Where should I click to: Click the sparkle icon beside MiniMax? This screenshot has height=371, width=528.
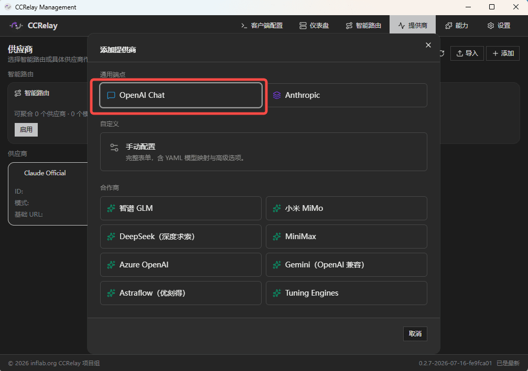point(277,237)
